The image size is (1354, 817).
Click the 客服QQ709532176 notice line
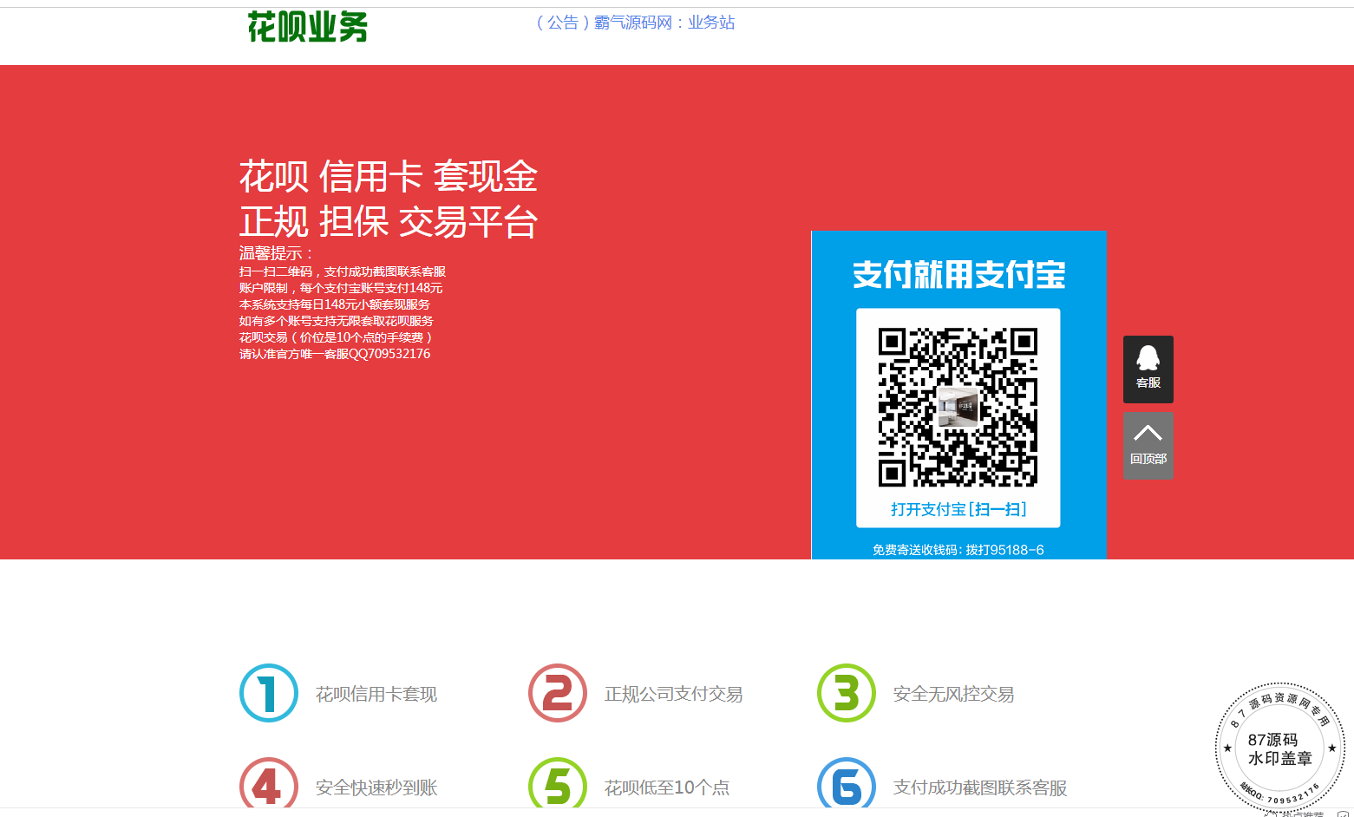pyautogui.click(x=335, y=354)
